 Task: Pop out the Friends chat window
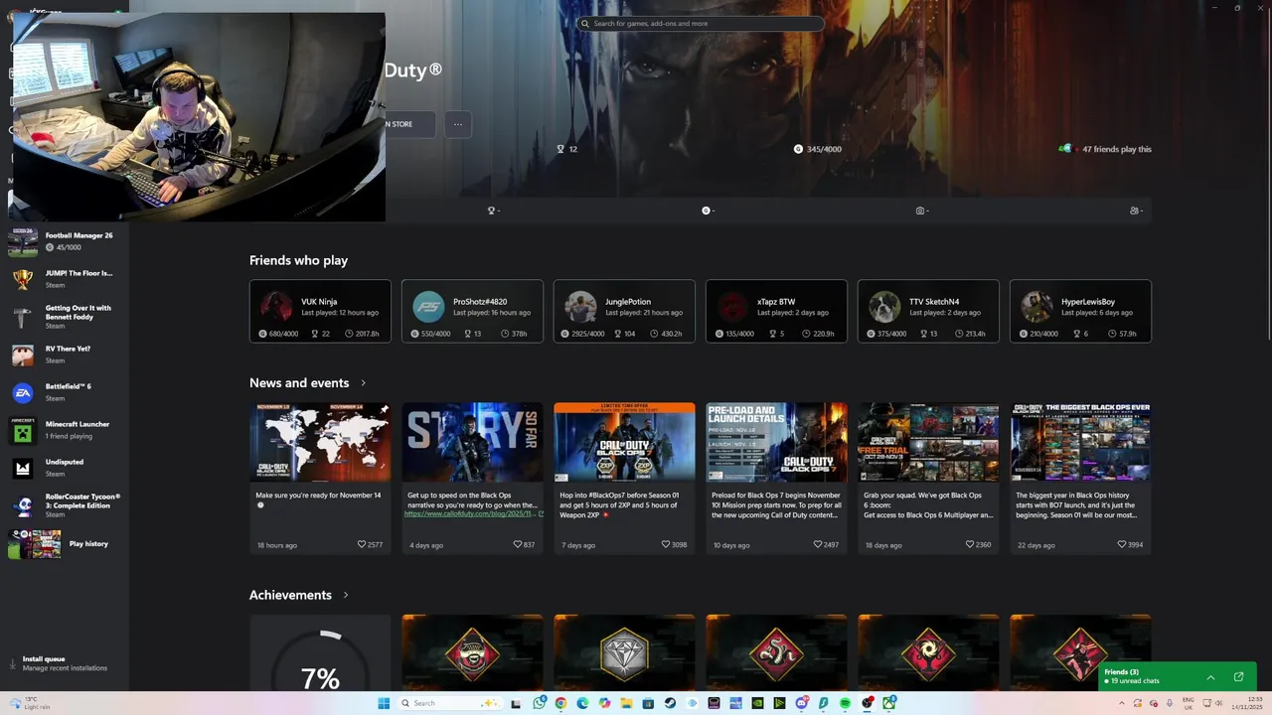tap(1238, 677)
